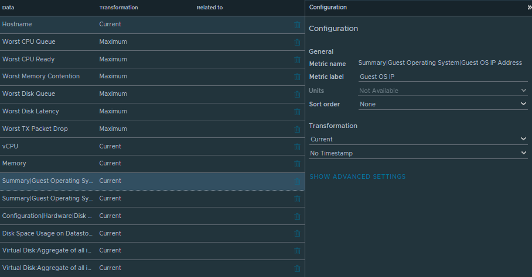
Task: Select the Worst Disk Latency row
Action: click(x=152, y=111)
